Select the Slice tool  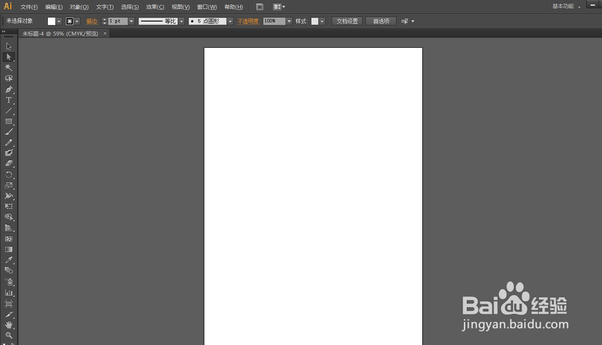[x=9, y=315]
